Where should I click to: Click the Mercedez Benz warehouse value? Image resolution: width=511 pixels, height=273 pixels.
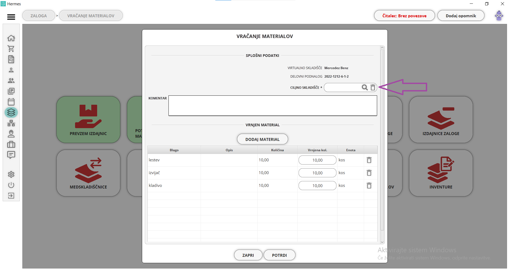(x=336, y=68)
